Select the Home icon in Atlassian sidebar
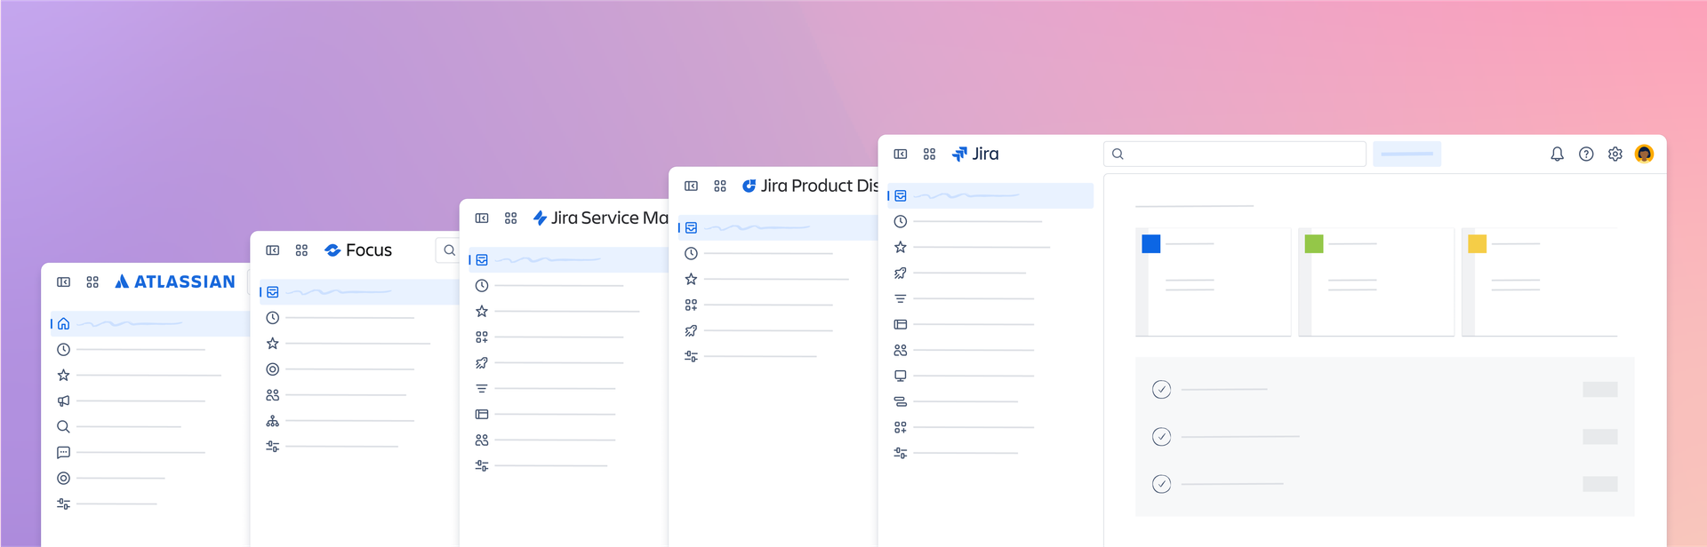Viewport: 1707px width, 547px height. coord(63,324)
